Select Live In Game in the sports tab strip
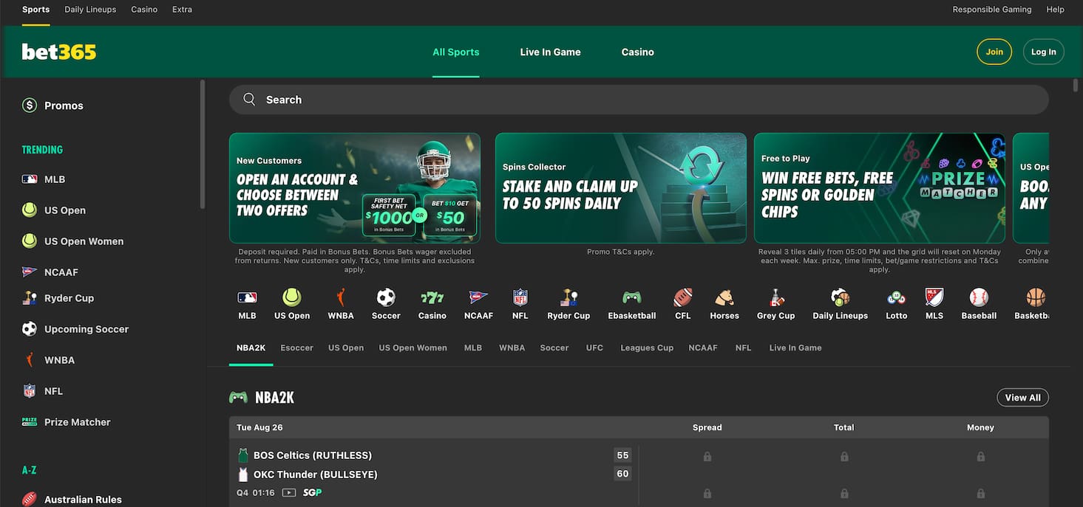Image resolution: width=1083 pixels, height=507 pixels. point(795,348)
